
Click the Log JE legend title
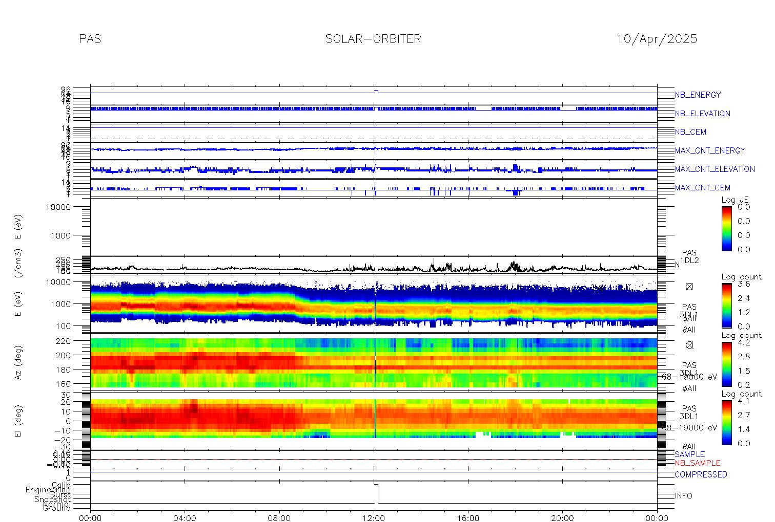pos(736,200)
